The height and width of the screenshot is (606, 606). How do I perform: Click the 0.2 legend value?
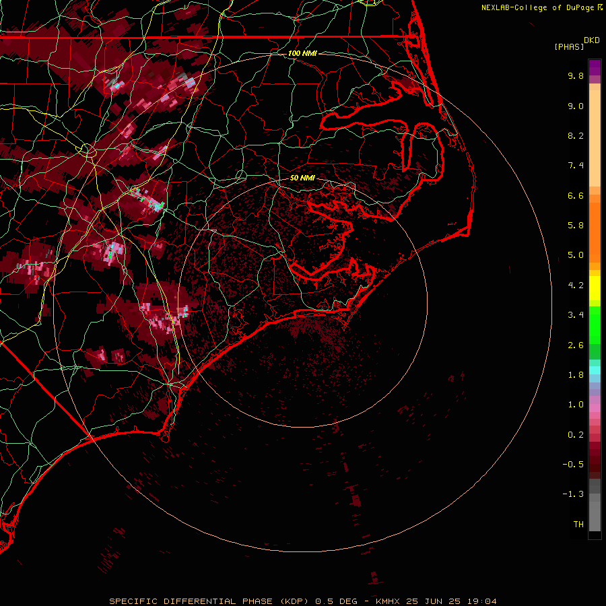pos(576,435)
